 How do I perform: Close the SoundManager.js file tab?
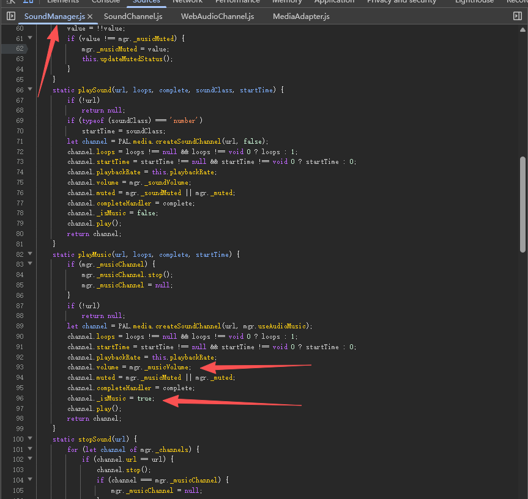tap(90, 17)
